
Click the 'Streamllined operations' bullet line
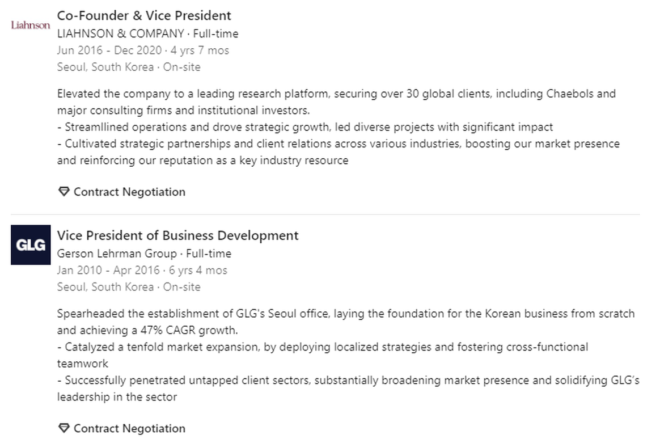click(305, 127)
